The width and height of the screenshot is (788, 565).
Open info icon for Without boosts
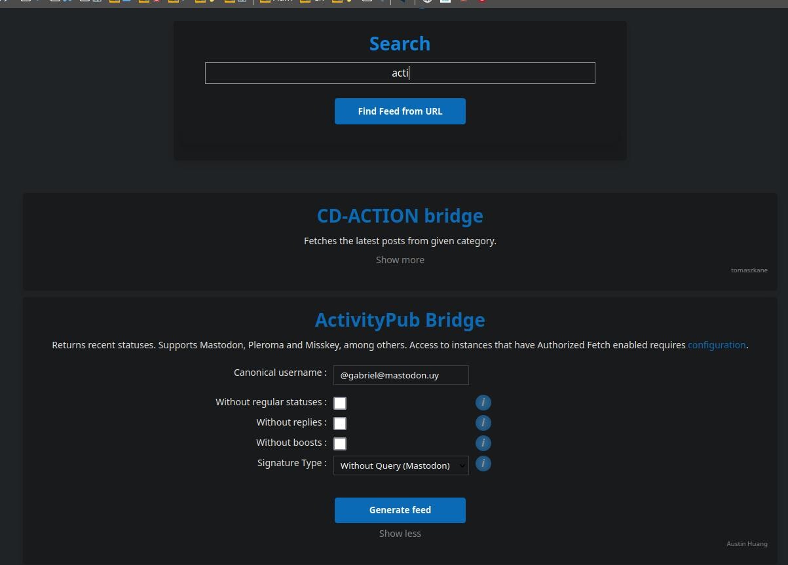tap(483, 443)
